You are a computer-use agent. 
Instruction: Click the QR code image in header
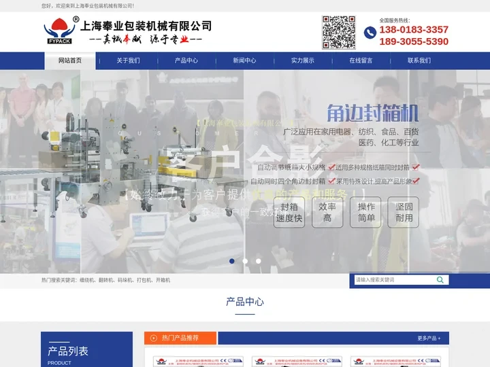(x=338, y=32)
